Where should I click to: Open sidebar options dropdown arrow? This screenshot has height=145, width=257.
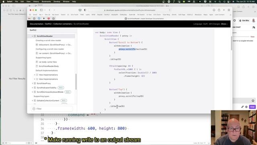[x=45, y=10]
